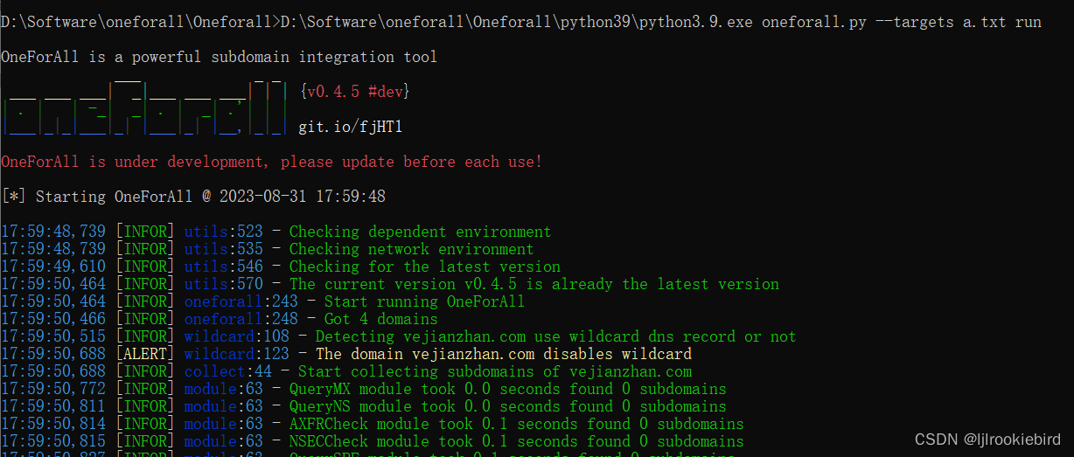Click the 'Start collecting subdomains of vejianzhan.com' line

point(346,371)
